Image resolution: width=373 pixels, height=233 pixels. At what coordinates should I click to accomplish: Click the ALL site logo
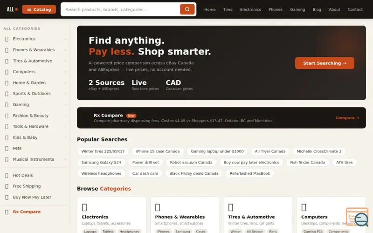click(x=12, y=9)
